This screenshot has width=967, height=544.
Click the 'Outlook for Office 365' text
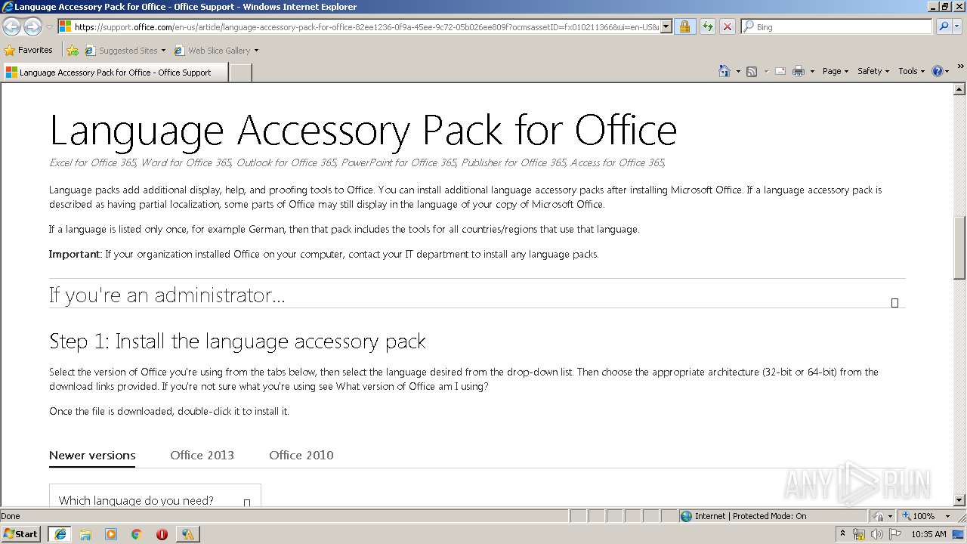(286, 162)
